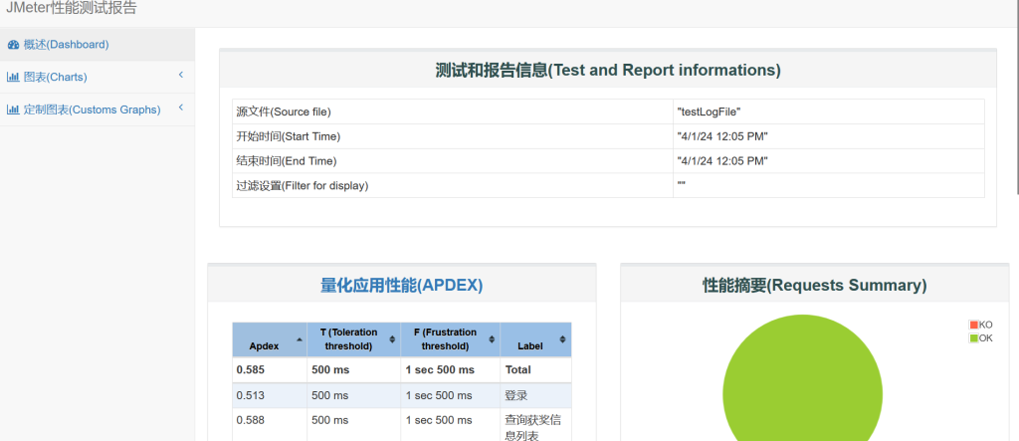Click the 性能摘要(Requests Summary) panel heading

814,285
